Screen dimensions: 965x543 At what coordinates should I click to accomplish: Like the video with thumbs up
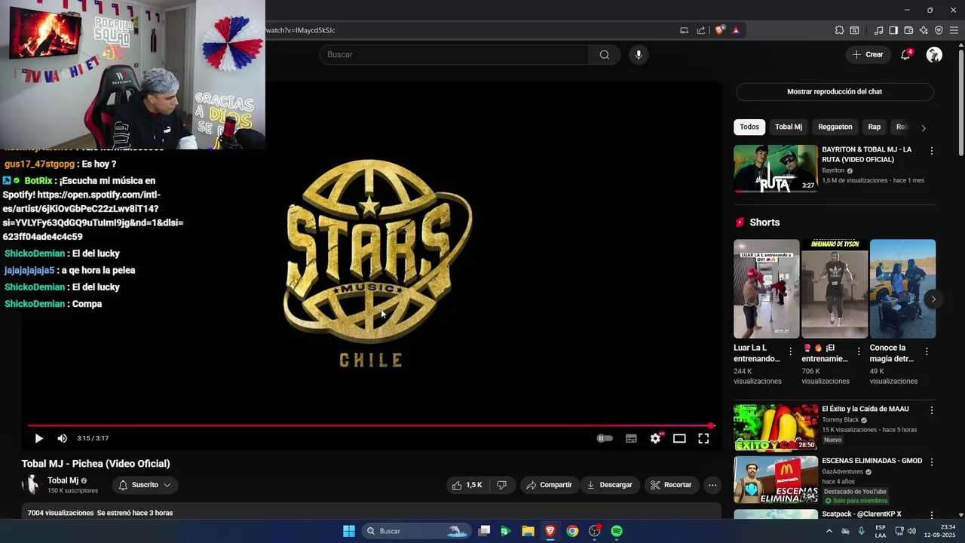[467, 485]
